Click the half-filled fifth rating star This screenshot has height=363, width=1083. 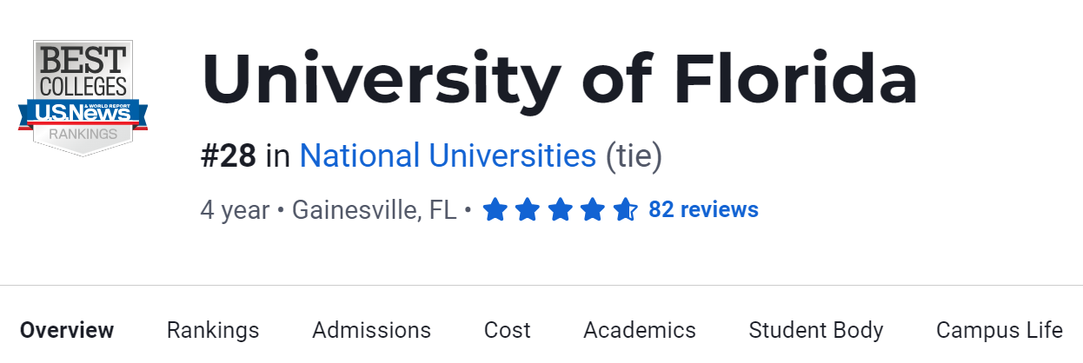(x=625, y=209)
